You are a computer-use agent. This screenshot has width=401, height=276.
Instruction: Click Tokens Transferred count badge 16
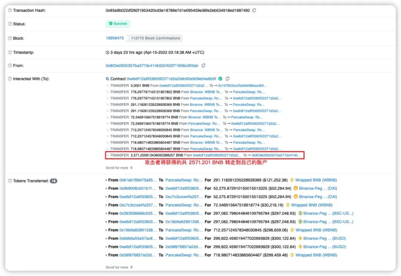(53, 181)
